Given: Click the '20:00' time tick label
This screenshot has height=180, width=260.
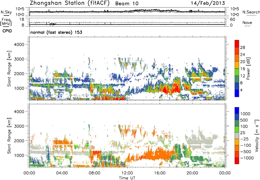Looking at the screenshot, I should (192, 173).
